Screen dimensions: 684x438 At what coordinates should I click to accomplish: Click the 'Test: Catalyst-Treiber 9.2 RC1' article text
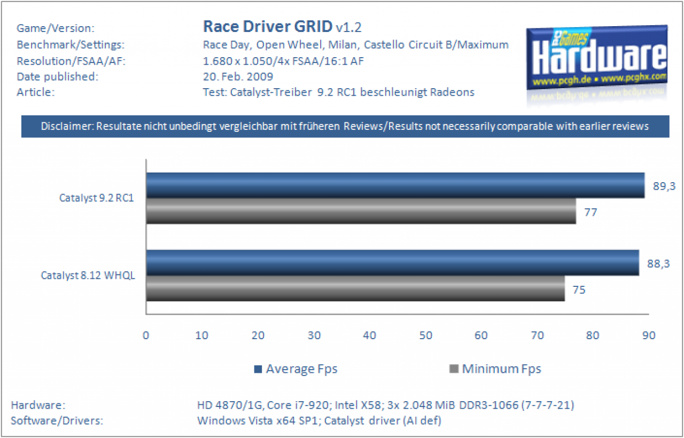pos(278,92)
